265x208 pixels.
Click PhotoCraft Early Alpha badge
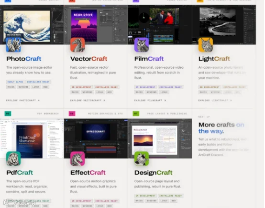(15, 82)
